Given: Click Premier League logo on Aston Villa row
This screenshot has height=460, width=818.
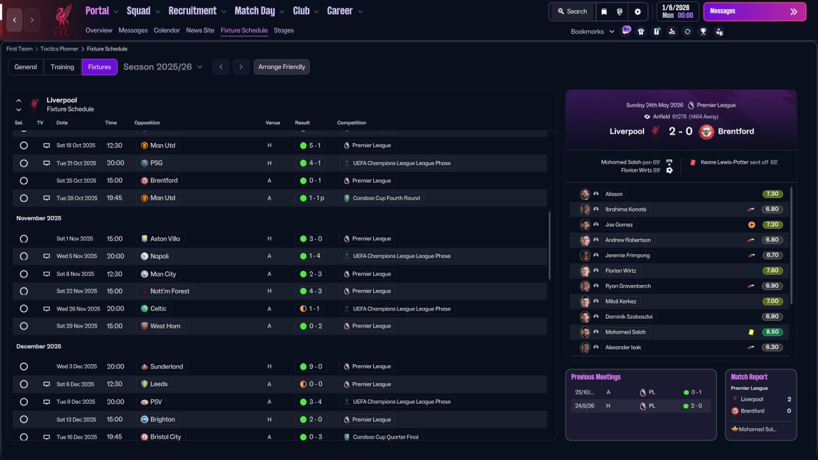Looking at the screenshot, I should (346, 239).
